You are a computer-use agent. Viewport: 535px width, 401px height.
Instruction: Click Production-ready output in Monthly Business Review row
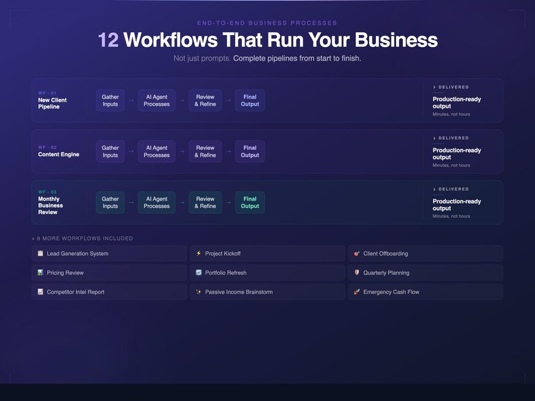pyautogui.click(x=457, y=205)
